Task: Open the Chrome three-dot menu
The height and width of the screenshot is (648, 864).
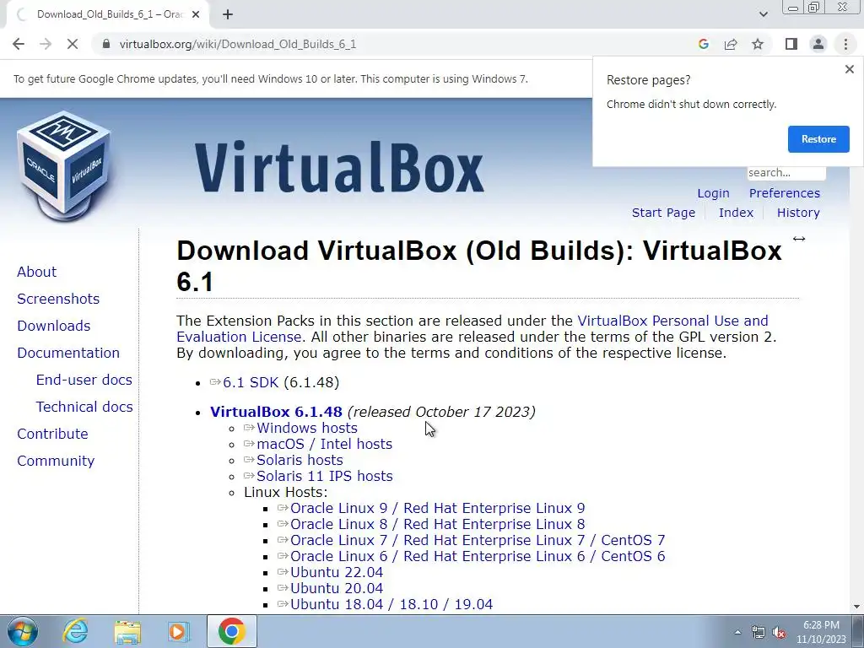Action: (845, 44)
